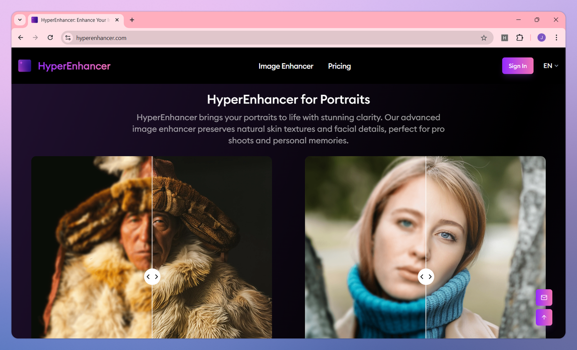The height and width of the screenshot is (350, 577).
Task: Open the H browser extension icon
Action: tap(504, 38)
